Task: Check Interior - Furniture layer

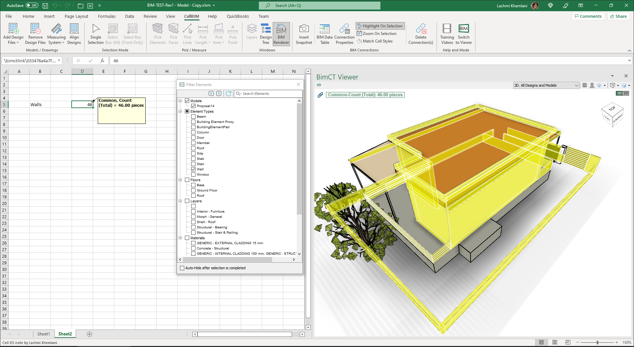Action: click(194, 212)
